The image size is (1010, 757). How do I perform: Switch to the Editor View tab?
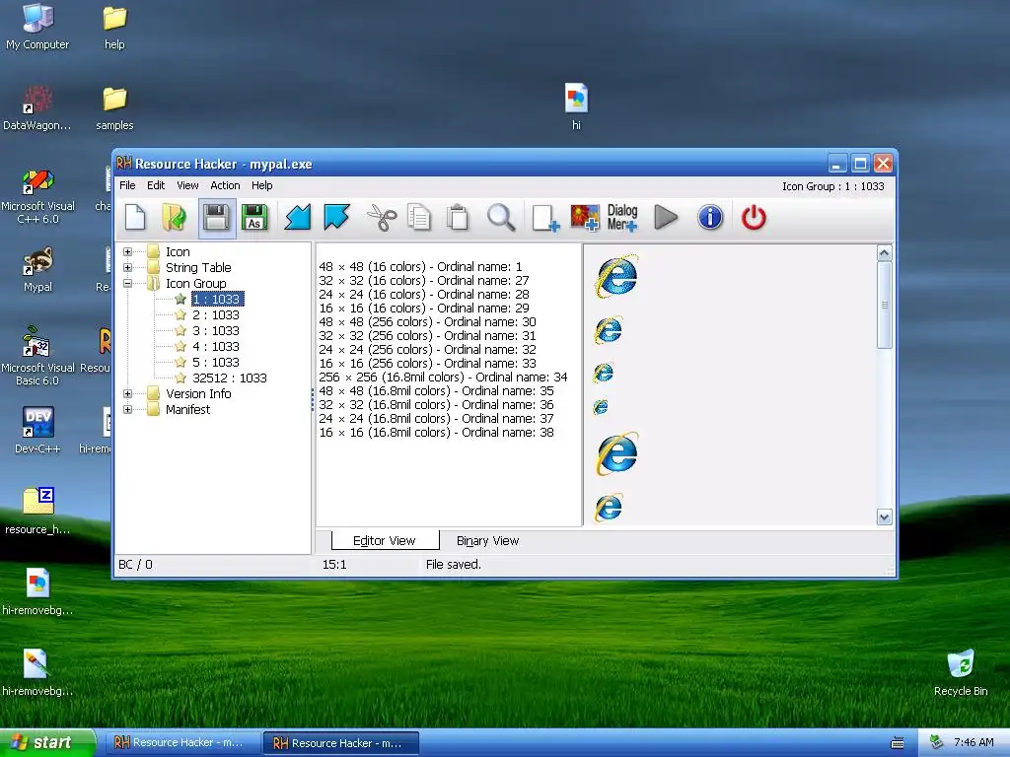(x=385, y=541)
